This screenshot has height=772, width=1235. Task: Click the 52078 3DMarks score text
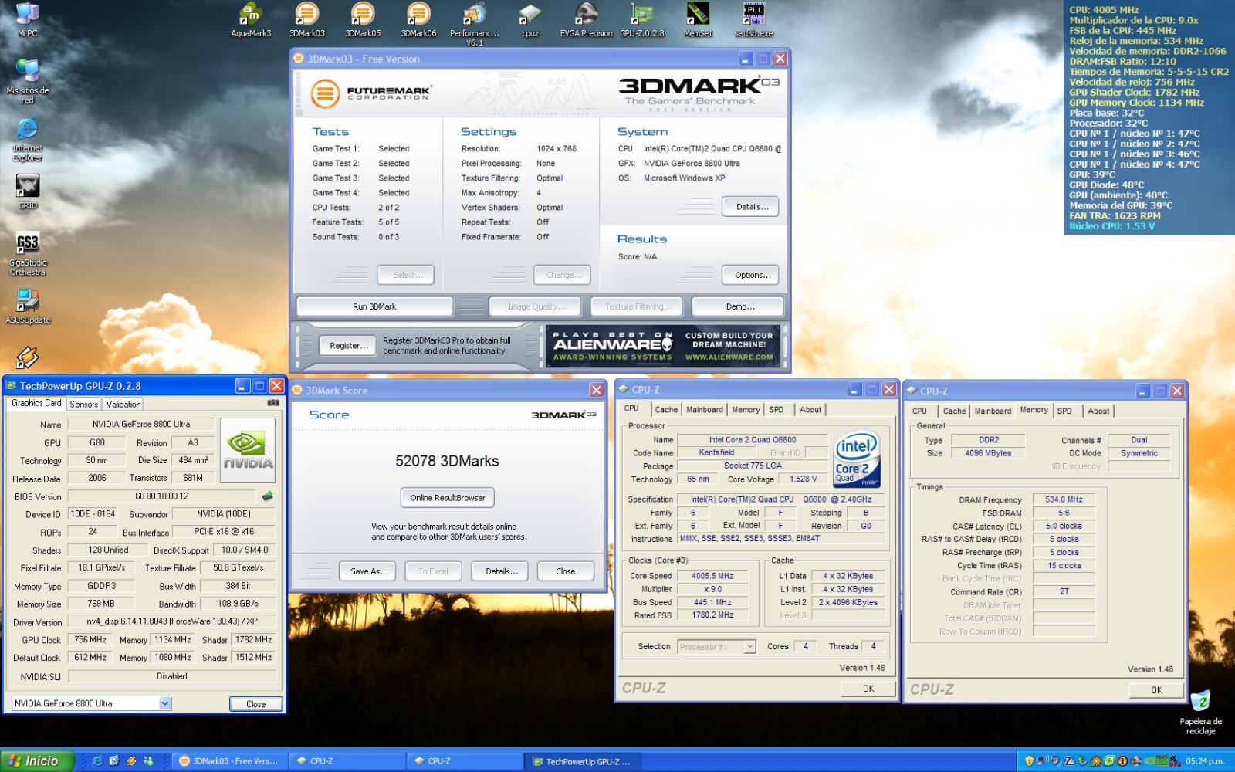(x=447, y=461)
